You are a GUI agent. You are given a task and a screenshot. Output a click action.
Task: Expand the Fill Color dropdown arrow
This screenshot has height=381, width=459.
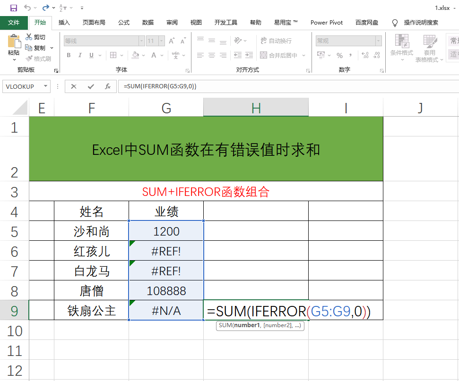[x=143, y=55]
